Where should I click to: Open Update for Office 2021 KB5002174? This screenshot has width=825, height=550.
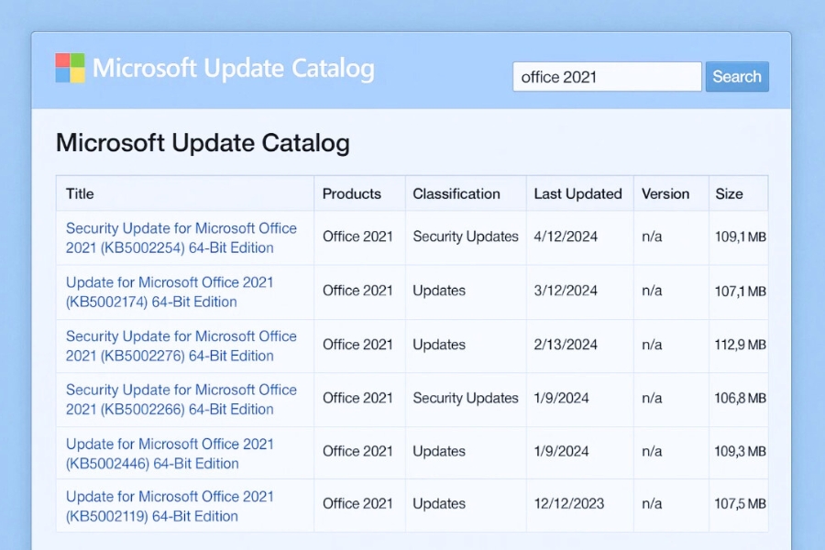(170, 291)
